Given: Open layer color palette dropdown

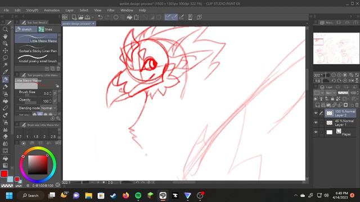Looking at the screenshot, I should 318,93.
